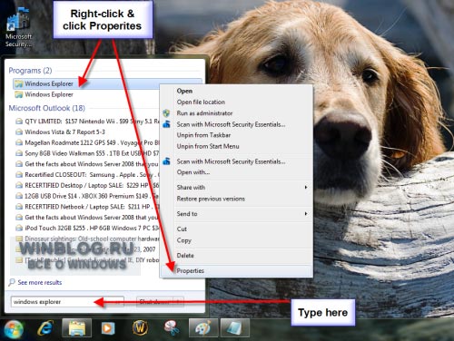
Task: Click the shield icon beside Run as administrator
Action: pos(166,113)
